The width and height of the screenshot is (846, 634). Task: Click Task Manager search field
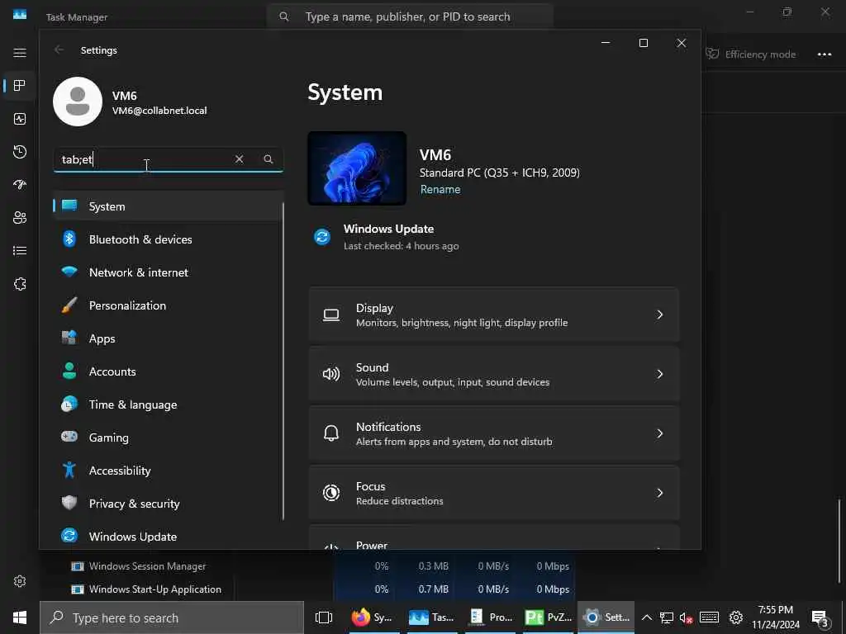click(x=410, y=17)
